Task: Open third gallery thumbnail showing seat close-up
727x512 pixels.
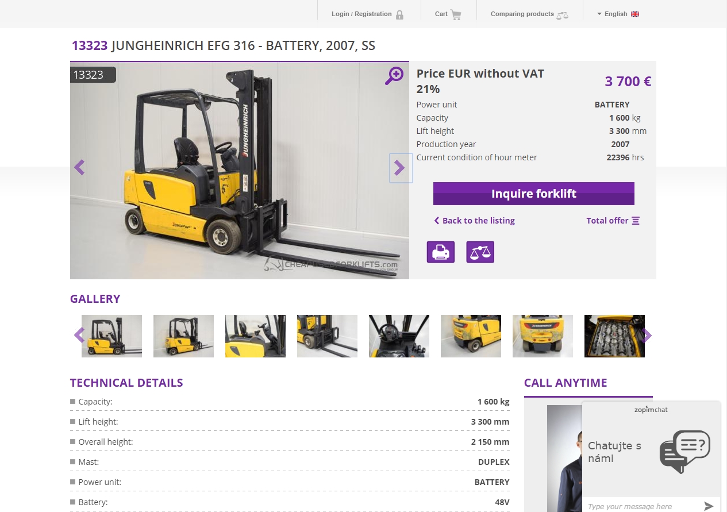Action: coord(255,336)
